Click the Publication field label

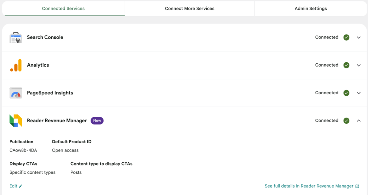pyautogui.click(x=21, y=142)
